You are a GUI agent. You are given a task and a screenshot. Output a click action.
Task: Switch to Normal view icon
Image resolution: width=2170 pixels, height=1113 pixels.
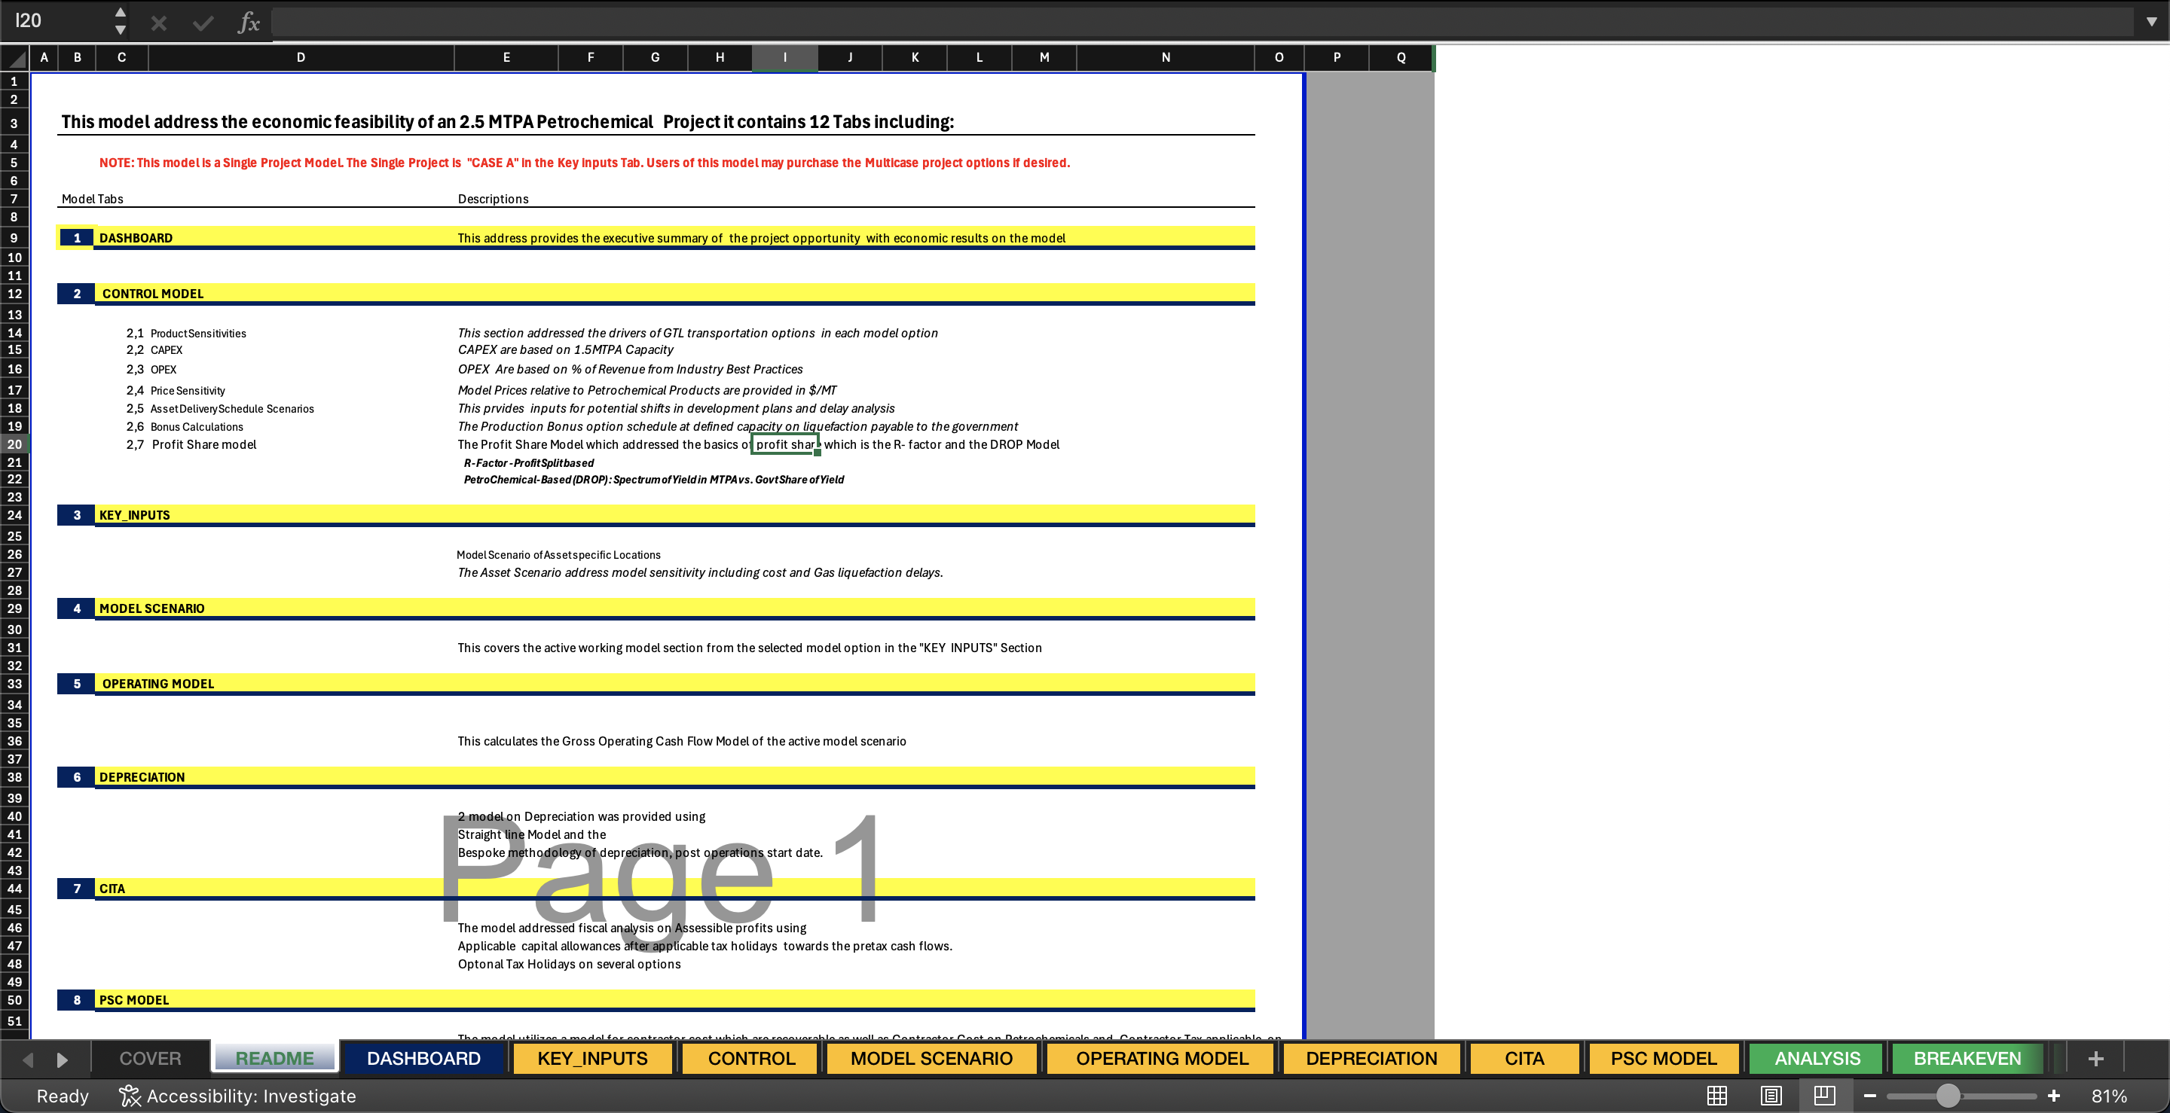pyautogui.click(x=1717, y=1096)
